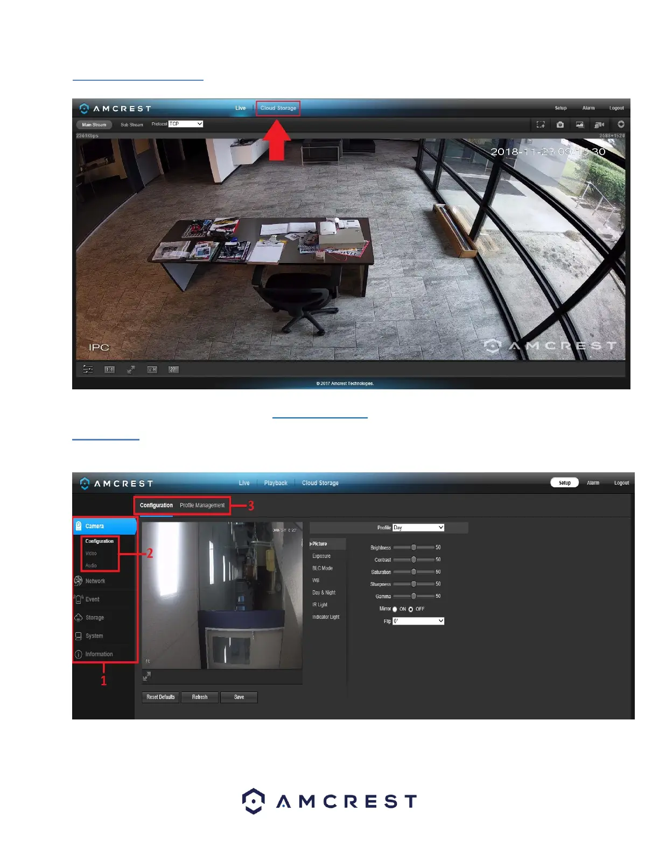Adjust the Sharpness slider
The image size is (659, 853).
[414, 584]
